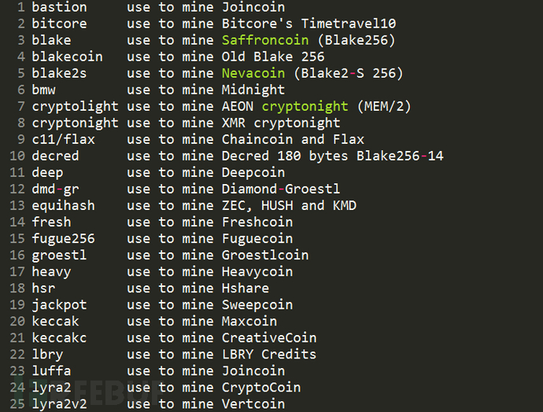Image resolution: width=543 pixels, height=412 pixels.
Task: Click the 'jackpot' algorithm name
Action: point(59,304)
